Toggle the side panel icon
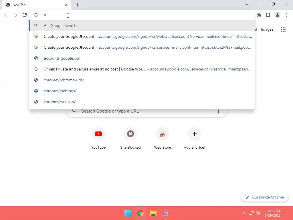 click(x=268, y=15)
